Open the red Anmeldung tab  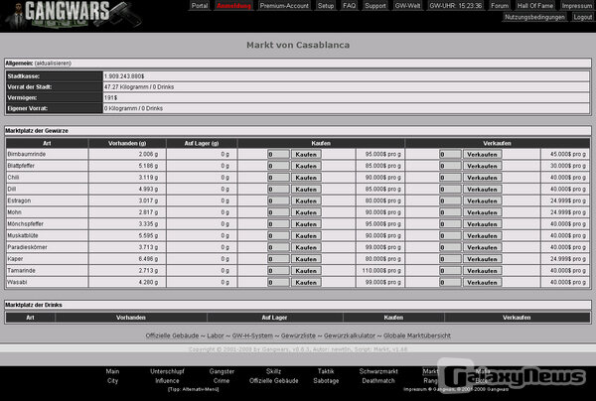(x=233, y=6)
